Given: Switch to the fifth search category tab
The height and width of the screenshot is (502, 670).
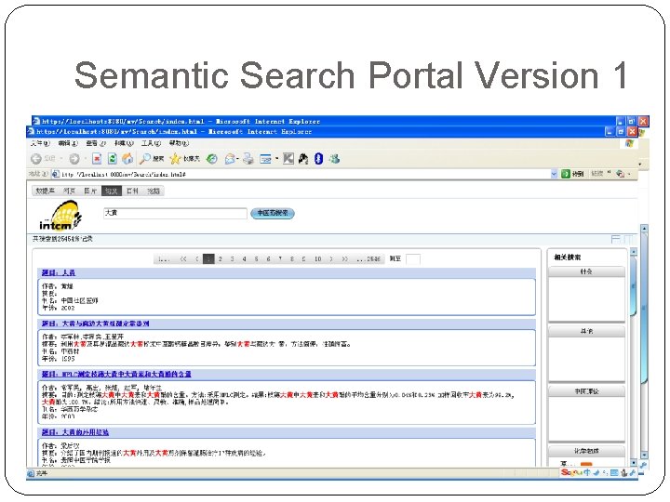Looking at the screenshot, I should point(132,191).
